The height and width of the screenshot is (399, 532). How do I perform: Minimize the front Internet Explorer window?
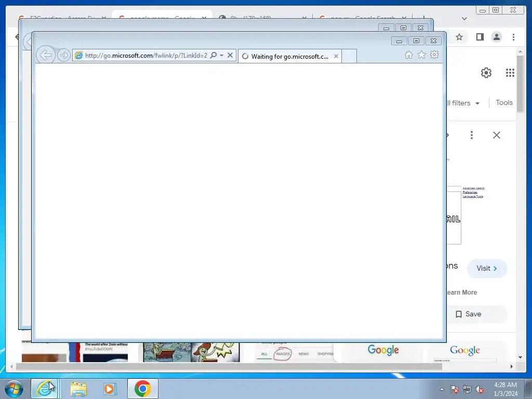tap(400, 41)
